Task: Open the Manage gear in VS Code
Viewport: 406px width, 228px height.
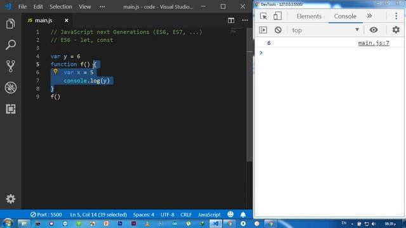Action: tap(11, 199)
